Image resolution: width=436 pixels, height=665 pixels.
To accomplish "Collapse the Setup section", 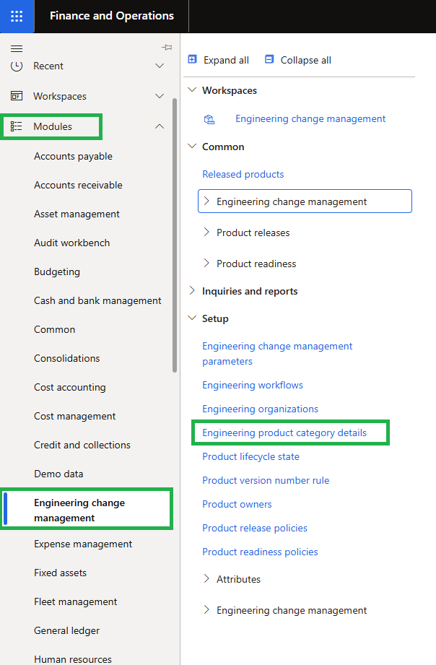I will (x=191, y=318).
